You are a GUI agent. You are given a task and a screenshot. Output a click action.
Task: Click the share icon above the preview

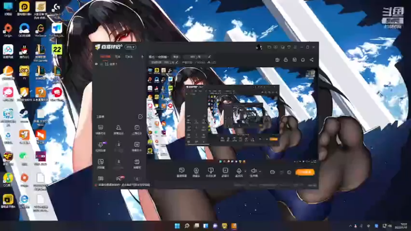(x=311, y=60)
